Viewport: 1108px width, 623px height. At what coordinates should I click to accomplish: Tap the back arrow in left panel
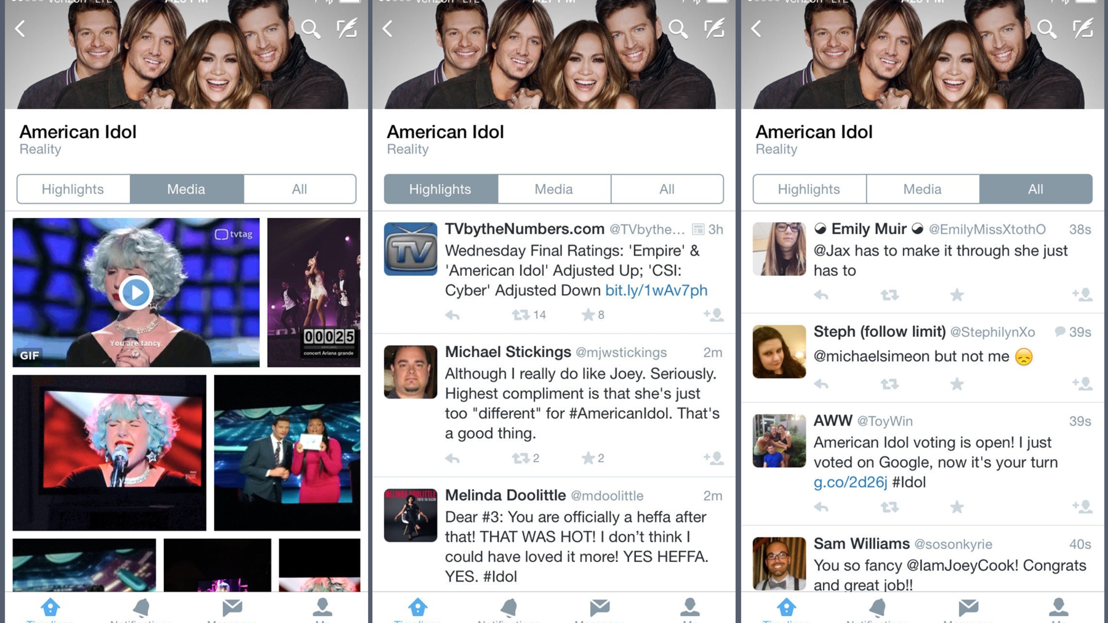[22, 28]
